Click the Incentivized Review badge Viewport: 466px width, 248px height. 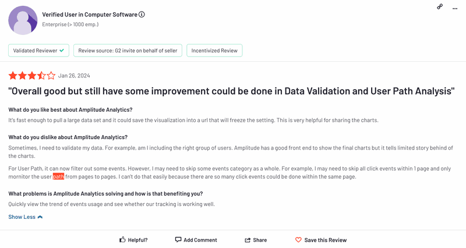(214, 51)
